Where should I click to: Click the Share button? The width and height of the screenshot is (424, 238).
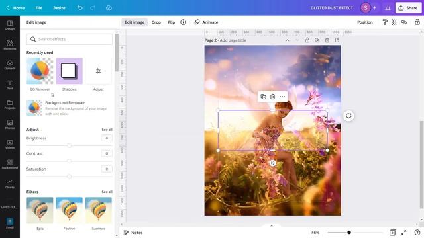tap(408, 8)
